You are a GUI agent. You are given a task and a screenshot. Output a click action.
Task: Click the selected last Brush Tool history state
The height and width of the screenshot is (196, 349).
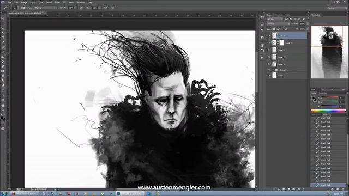click(328, 185)
